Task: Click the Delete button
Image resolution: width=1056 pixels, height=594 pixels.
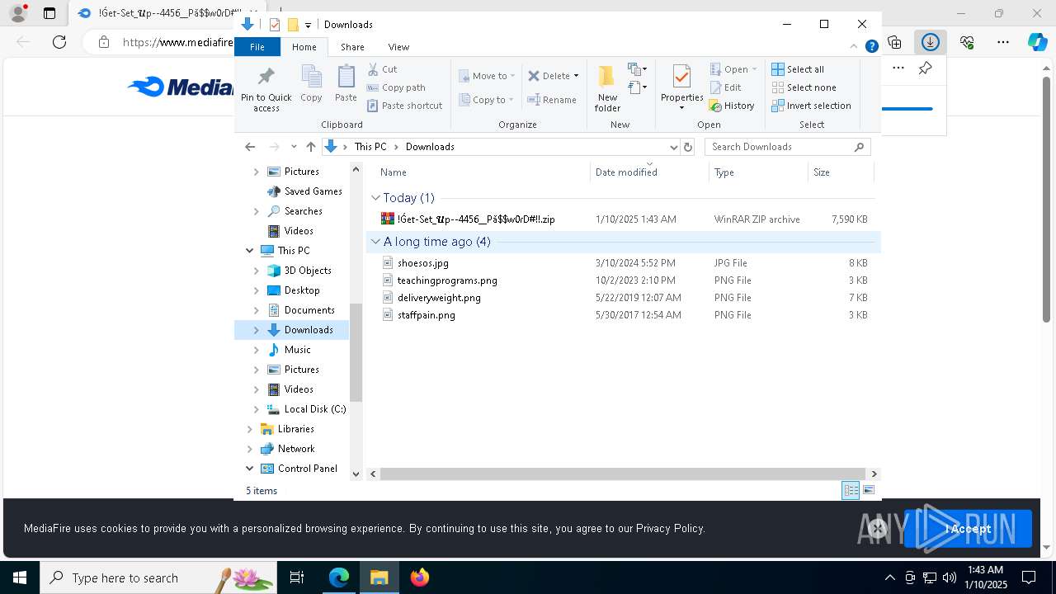Action: point(549,76)
